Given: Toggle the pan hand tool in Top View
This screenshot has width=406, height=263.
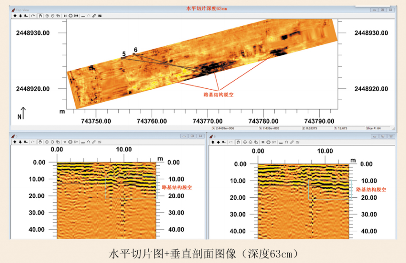Looking at the screenshot, I should click(x=40, y=16).
